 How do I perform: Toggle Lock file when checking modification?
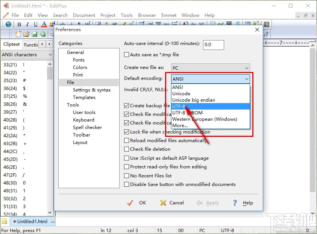(127, 132)
